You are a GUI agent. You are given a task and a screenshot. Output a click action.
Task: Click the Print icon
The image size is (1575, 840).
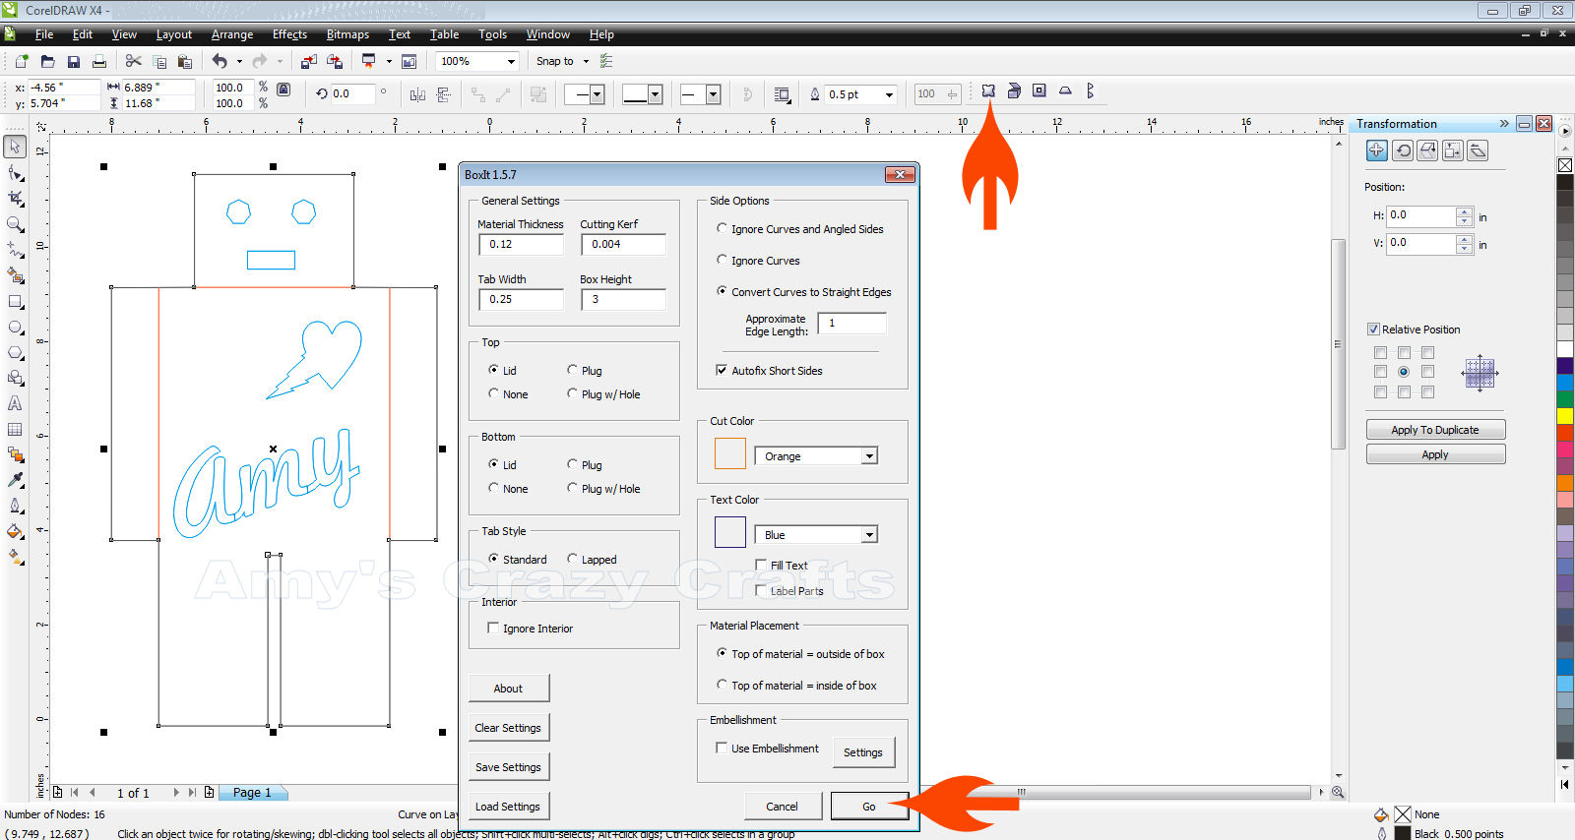(99, 61)
